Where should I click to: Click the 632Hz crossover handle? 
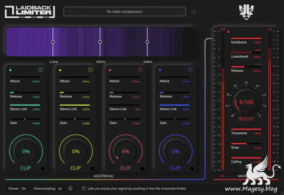tap(100, 42)
